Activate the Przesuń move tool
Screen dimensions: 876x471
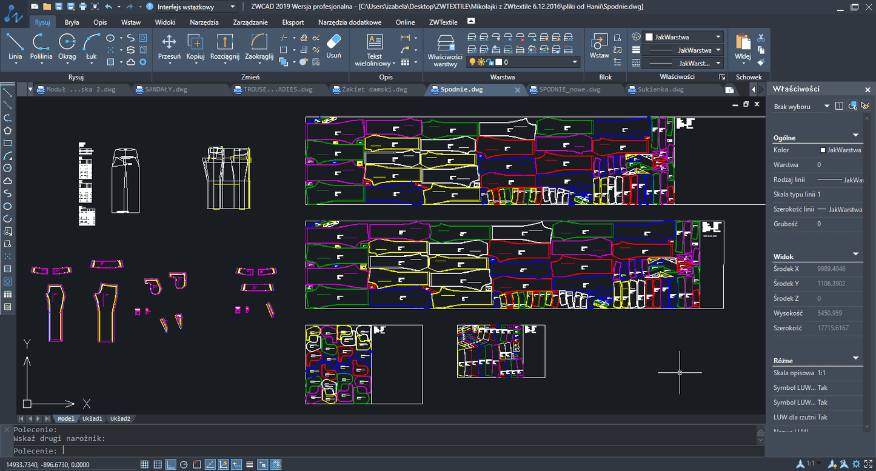pyautogui.click(x=169, y=47)
